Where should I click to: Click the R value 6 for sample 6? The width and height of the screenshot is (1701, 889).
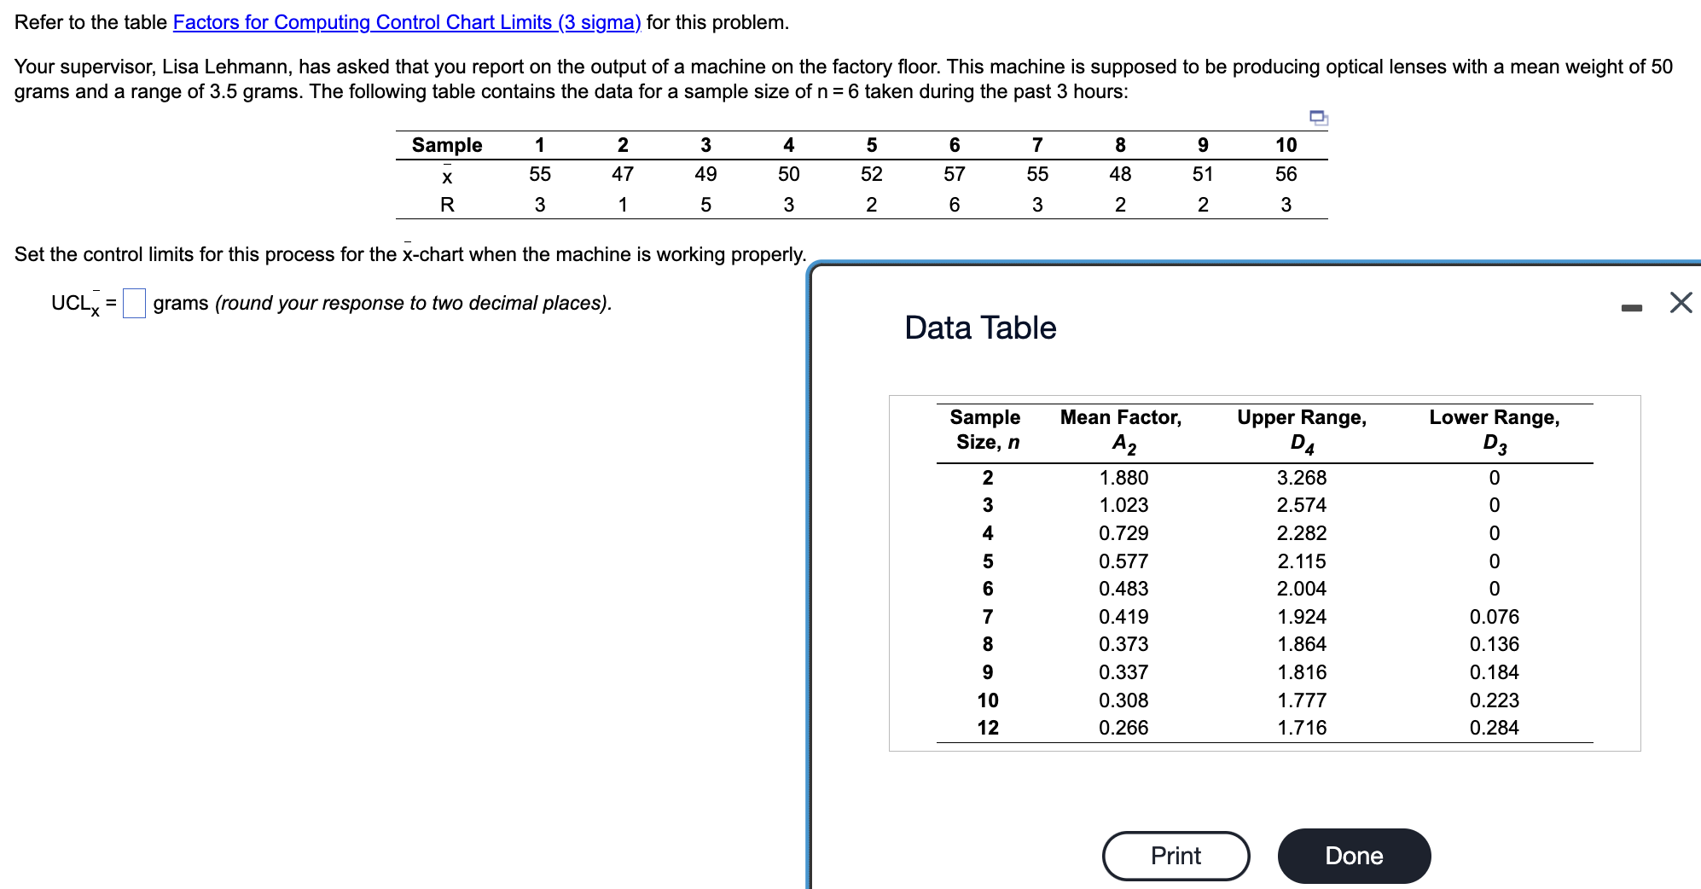[x=955, y=205]
